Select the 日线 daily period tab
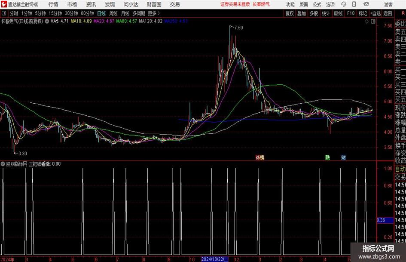The height and width of the screenshot is (262, 406). (x=101, y=13)
